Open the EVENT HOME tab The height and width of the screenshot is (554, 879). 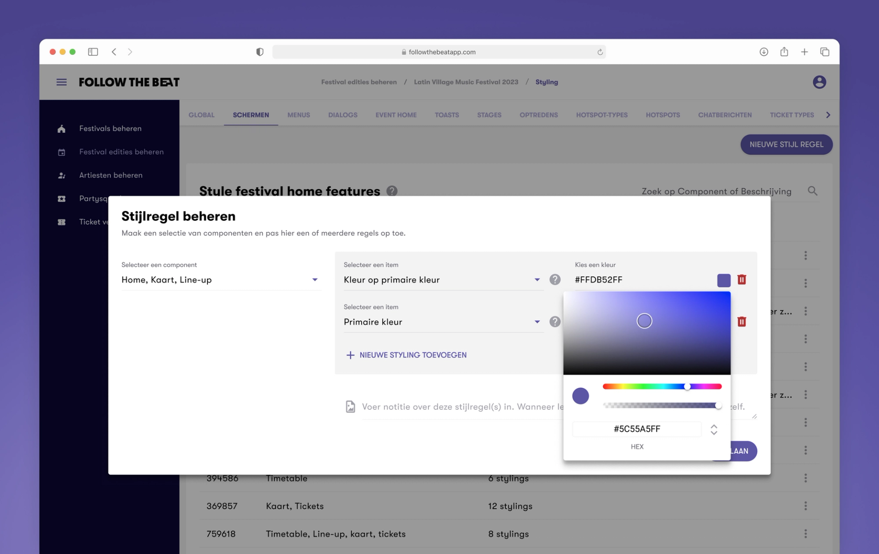pyautogui.click(x=396, y=115)
